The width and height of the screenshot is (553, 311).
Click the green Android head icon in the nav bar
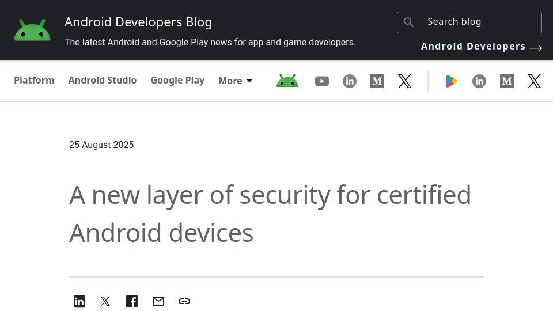click(x=287, y=81)
